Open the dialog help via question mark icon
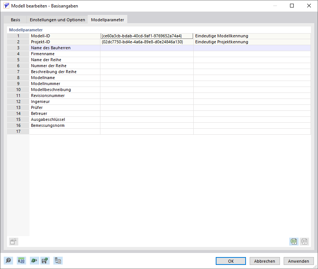318x269 pixels. (x=8, y=260)
